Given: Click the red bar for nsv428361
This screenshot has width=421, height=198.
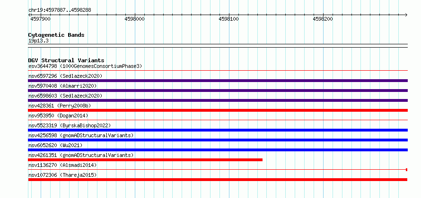Looking at the screenshot, I should 218,110.
